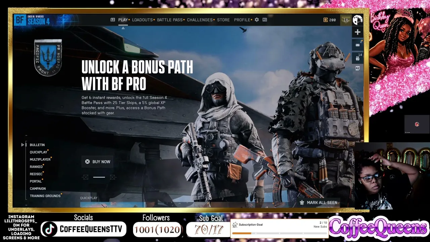Click the 'Get 6 instant rewards' description text
Image resolution: width=430 pixels, height=242 pixels.
tap(124, 105)
